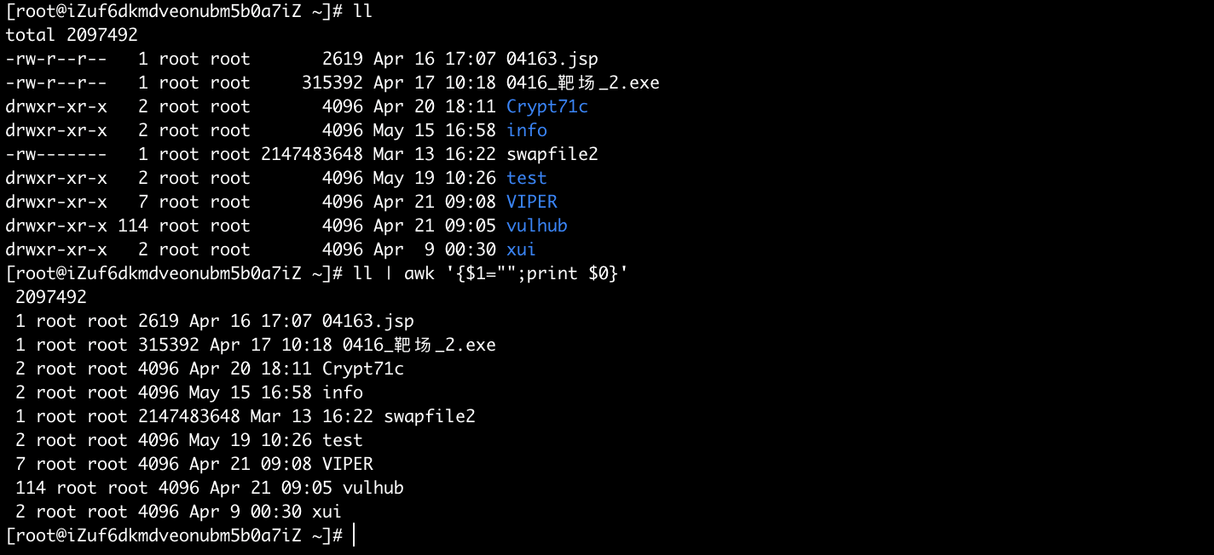Image resolution: width=1214 pixels, height=555 pixels.
Task: Click the -rw------- permissions string
Action: [x=56, y=154]
